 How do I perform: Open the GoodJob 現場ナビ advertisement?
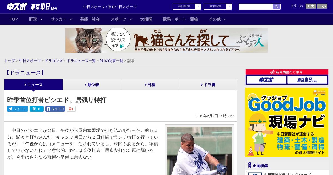[287, 122]
